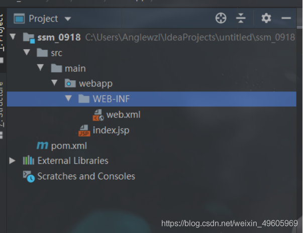Image resolution: width=303 pixels, height=233 pixels.
Task: Click the Collapse All icon in Project toolbar
Action: [x=241, y=18]
